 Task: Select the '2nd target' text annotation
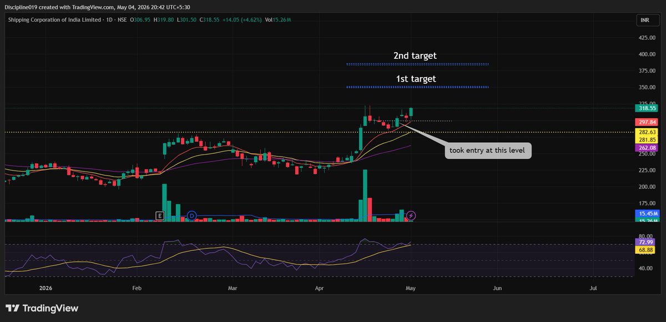[415, 56]
